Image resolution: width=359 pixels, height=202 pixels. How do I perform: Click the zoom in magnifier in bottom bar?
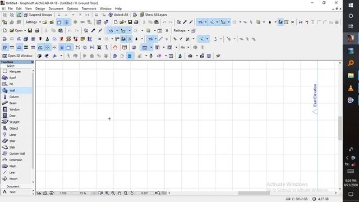click(x=107, y=193)
